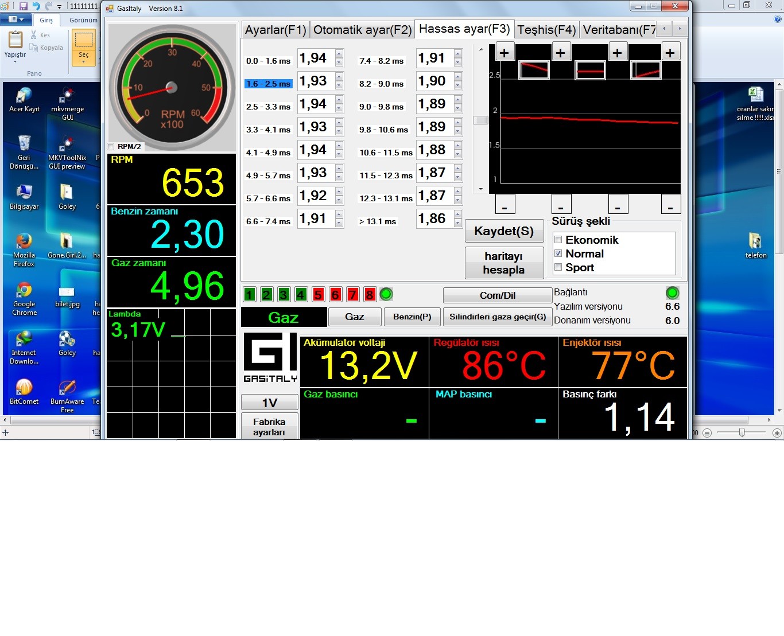Click red cylinder 5 indicator
Image resolution: width=784 pixels, height=636 pixels.
318,295
